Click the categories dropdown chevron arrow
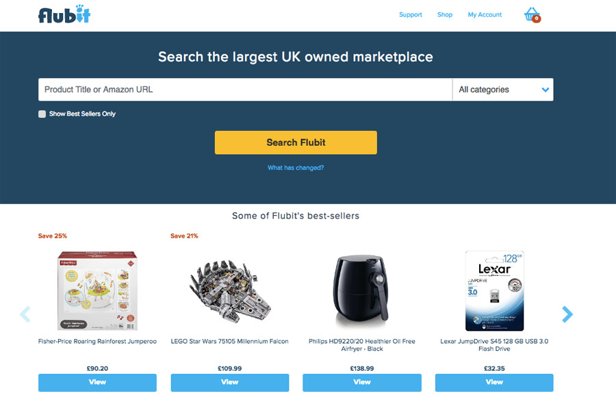This screenshot has width=616, height=411. click(546, 90)
